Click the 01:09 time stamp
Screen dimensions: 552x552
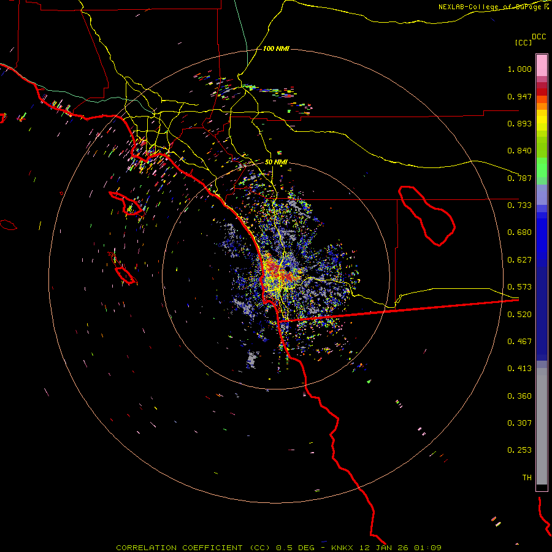pyautogui.click(x=428, y=548)
